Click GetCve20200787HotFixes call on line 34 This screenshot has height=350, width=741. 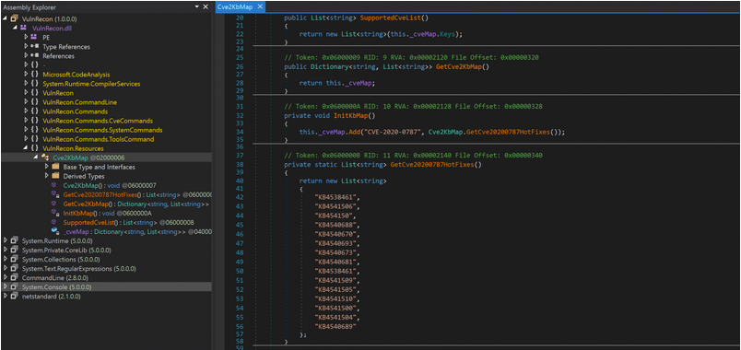[x=508, y=132]
